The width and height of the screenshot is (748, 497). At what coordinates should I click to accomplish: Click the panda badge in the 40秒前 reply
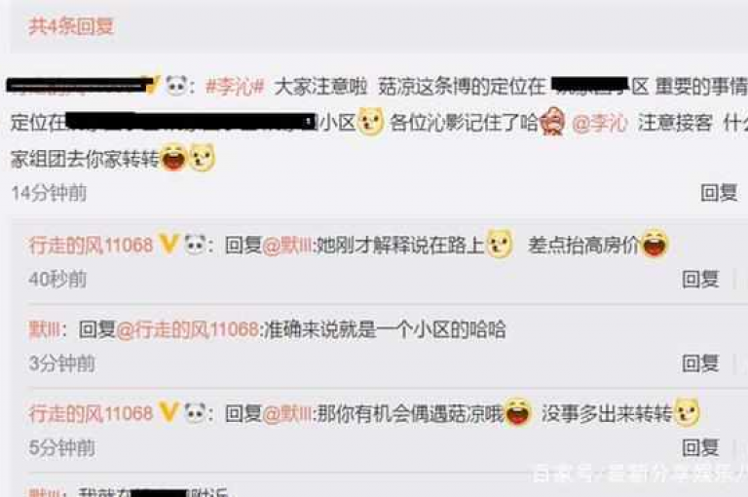195,245
